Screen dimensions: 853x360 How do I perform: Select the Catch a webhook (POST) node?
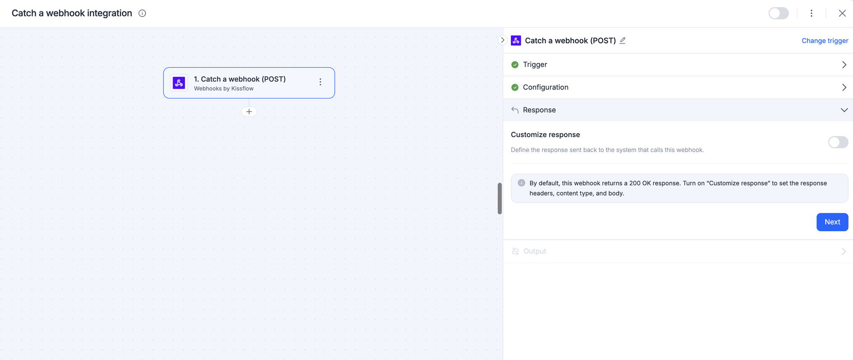tap(249, 83)
